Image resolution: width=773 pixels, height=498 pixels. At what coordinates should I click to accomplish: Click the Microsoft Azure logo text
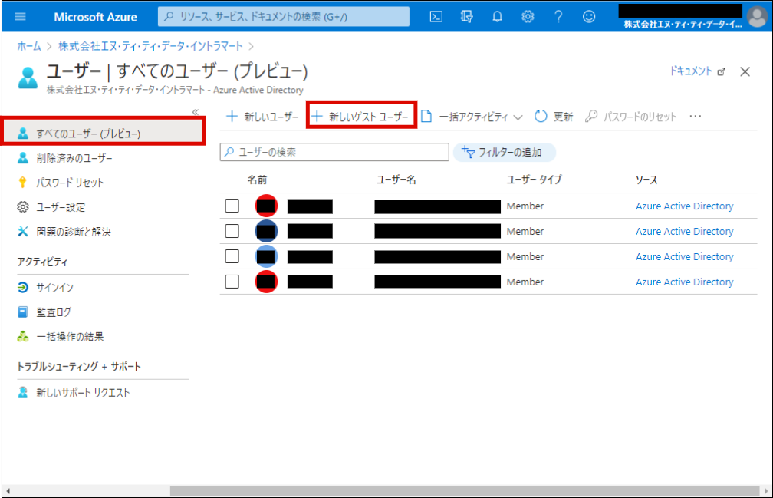[x=95, y=17]
